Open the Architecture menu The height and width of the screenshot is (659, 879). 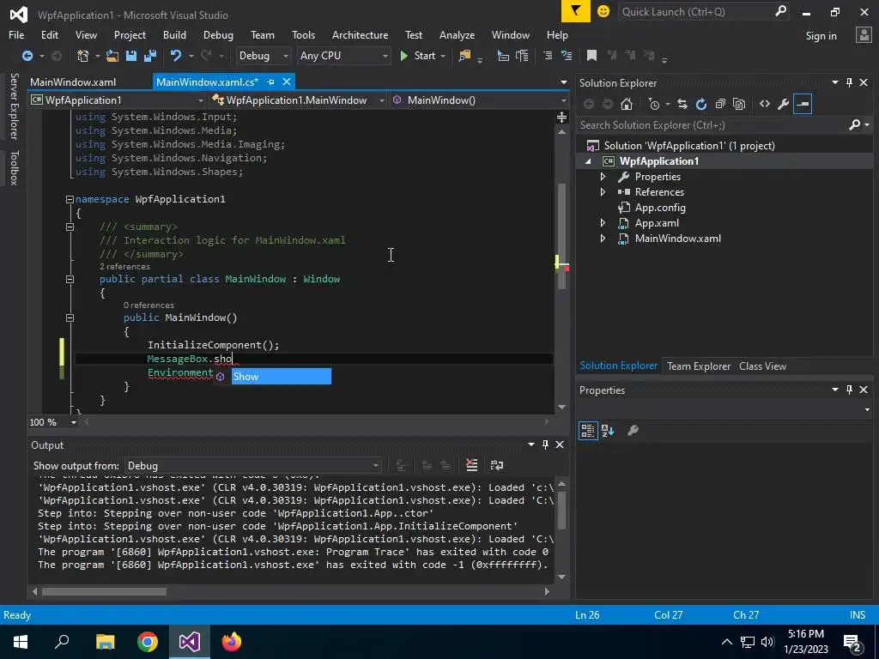click(x=360, y=34)
